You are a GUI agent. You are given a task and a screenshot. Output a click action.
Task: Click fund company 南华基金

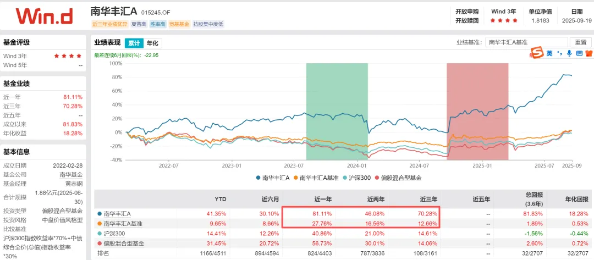[71, 174]
